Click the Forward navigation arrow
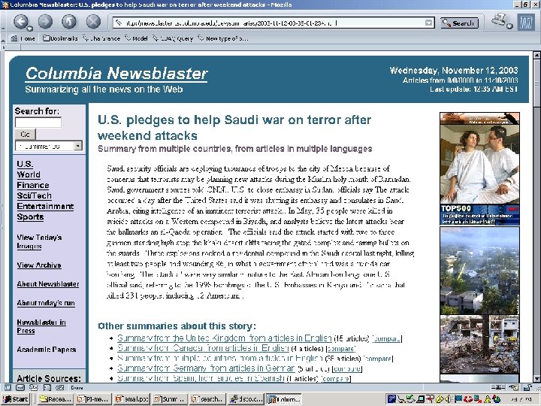The height and width of the screenshot is (406, 541). pyautogui.click(x=45, y=22)
